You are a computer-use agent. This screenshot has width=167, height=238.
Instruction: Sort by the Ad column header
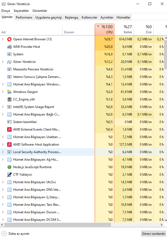click(x=31, y=30)
